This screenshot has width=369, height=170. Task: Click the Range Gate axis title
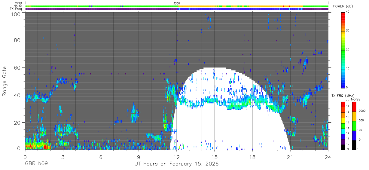click(x=5, y=81)
